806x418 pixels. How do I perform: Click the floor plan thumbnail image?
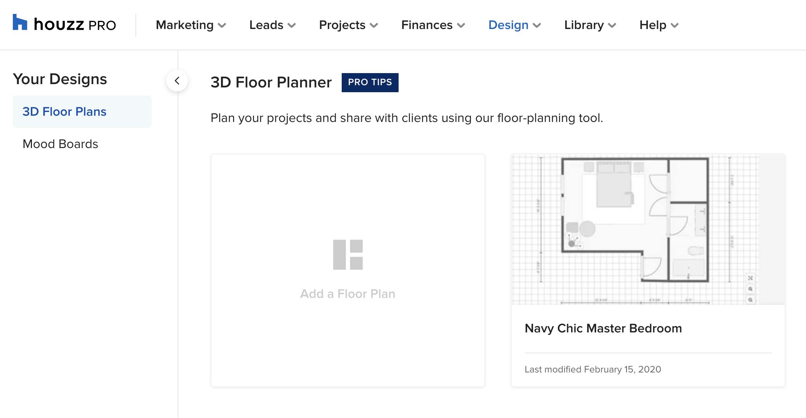coord(647,229)
